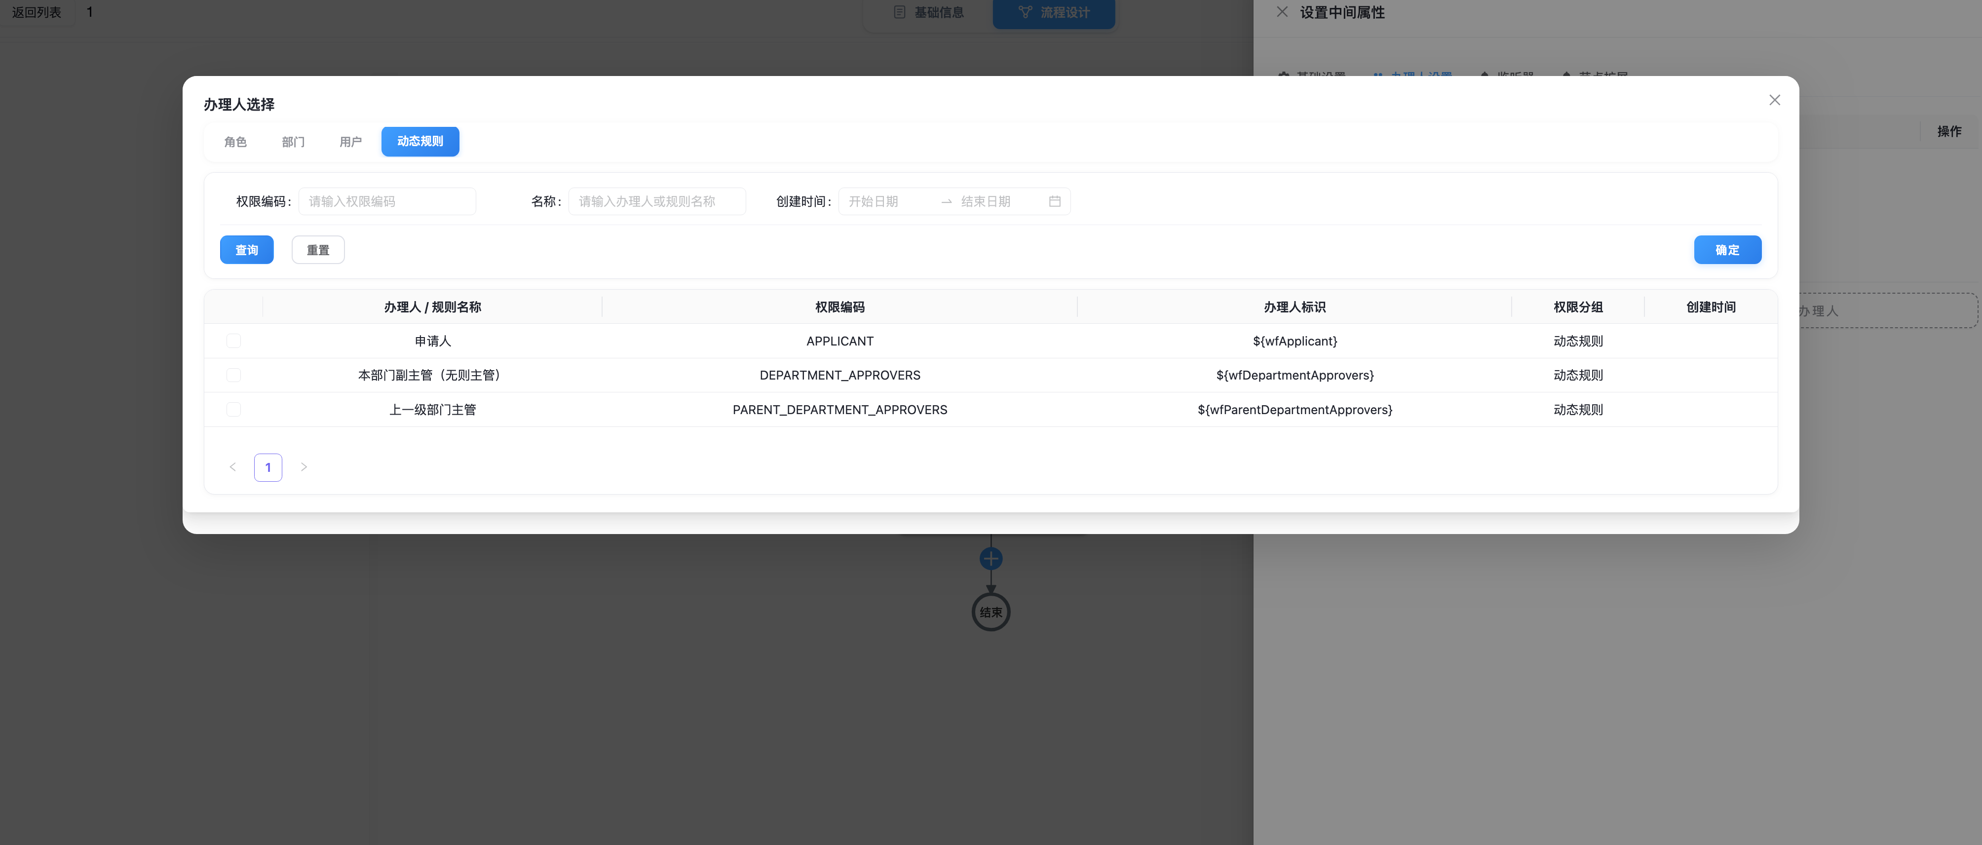The width and height of the screenshot is (1982, 845).
Task: Switch to the 角色 tab
Action: pos(235,142)
